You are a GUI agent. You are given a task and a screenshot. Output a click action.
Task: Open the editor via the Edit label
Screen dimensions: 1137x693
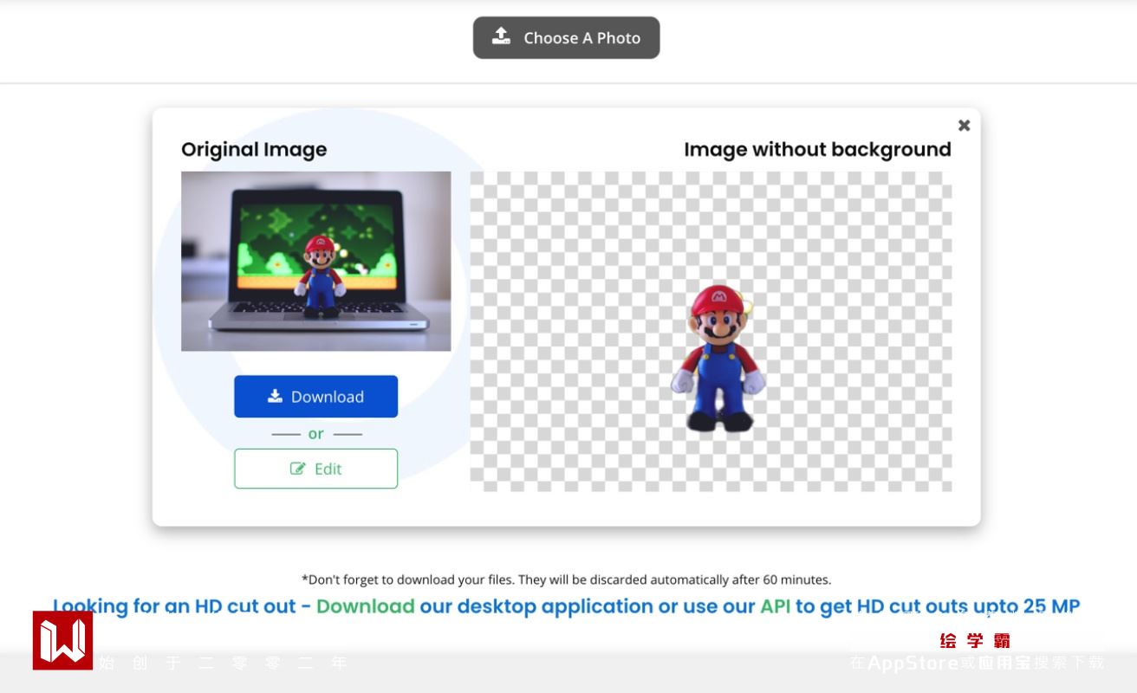[x=328, y=469]
